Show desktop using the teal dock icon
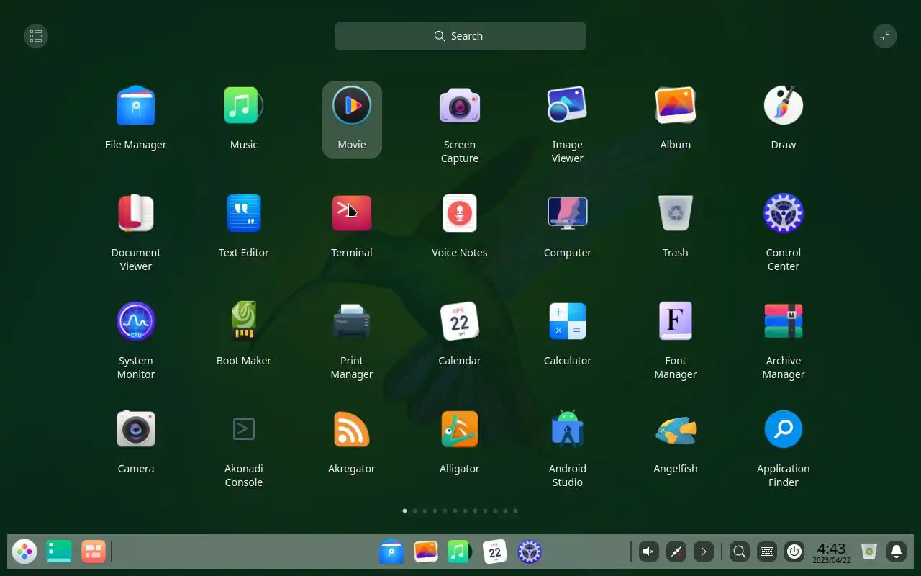Image resolution: width=921 pixels, height=576 pixels. pyautogui.click(x=59, y=552)
